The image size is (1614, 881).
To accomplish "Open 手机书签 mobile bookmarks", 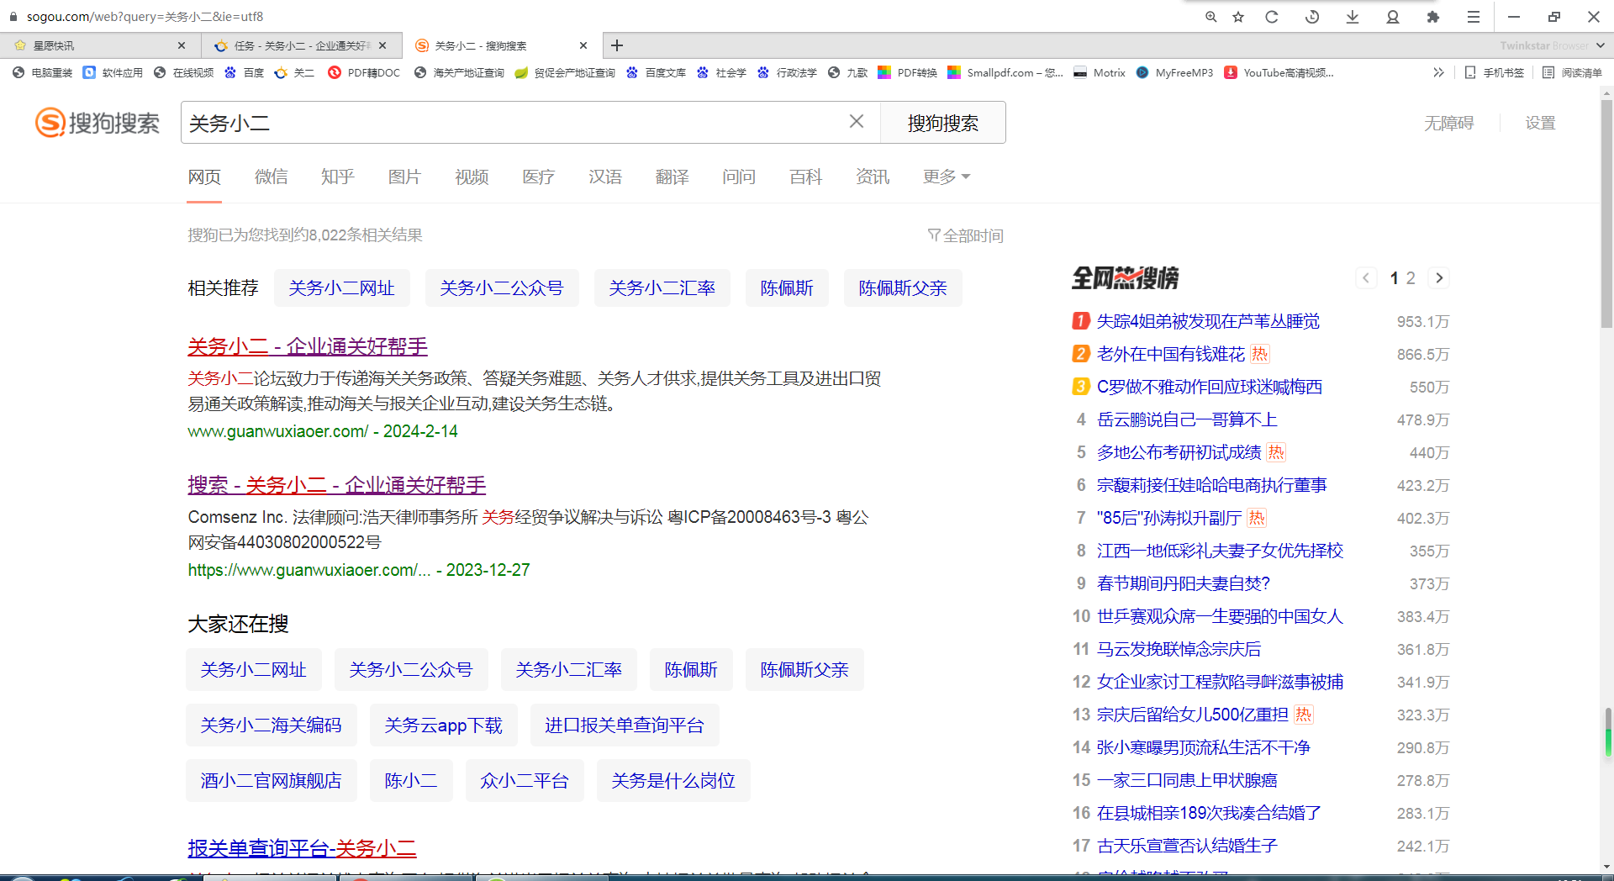I will pyautogui.click(x=1494, y=73).
